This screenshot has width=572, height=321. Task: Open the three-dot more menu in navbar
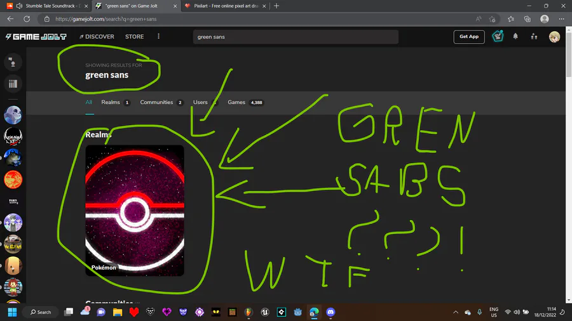(158, 36)
